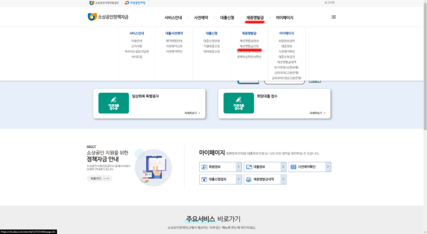Click the 정책자금 안내 book illustration
Image resolution: width=427 pixels, height=234 pixels.
(x=153, y=168)
